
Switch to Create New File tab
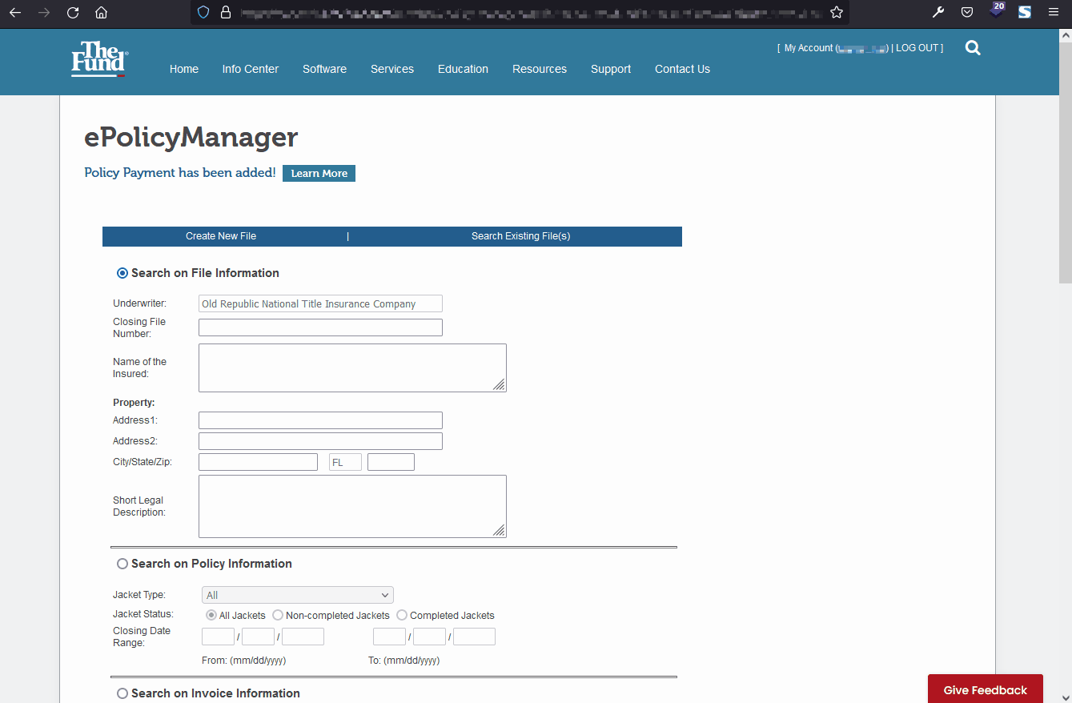(221, 236)
